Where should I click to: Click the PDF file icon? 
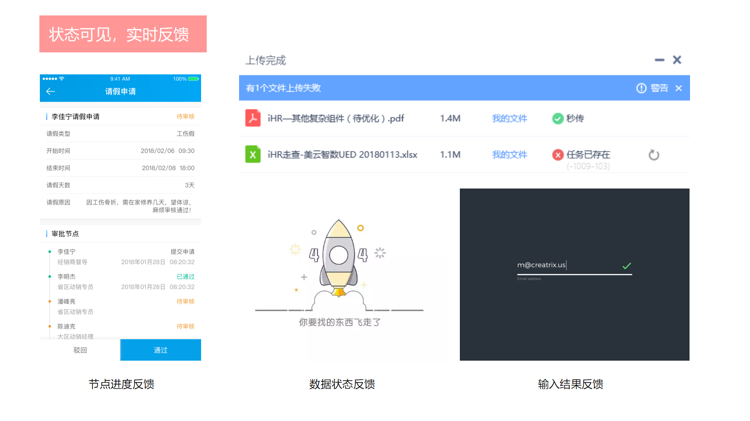click(253, 118)
